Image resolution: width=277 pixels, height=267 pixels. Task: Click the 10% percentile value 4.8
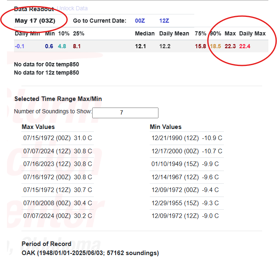point(62,46)
